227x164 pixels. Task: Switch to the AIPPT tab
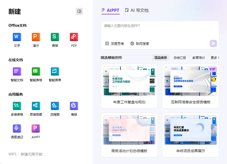[x=110, y=11]
